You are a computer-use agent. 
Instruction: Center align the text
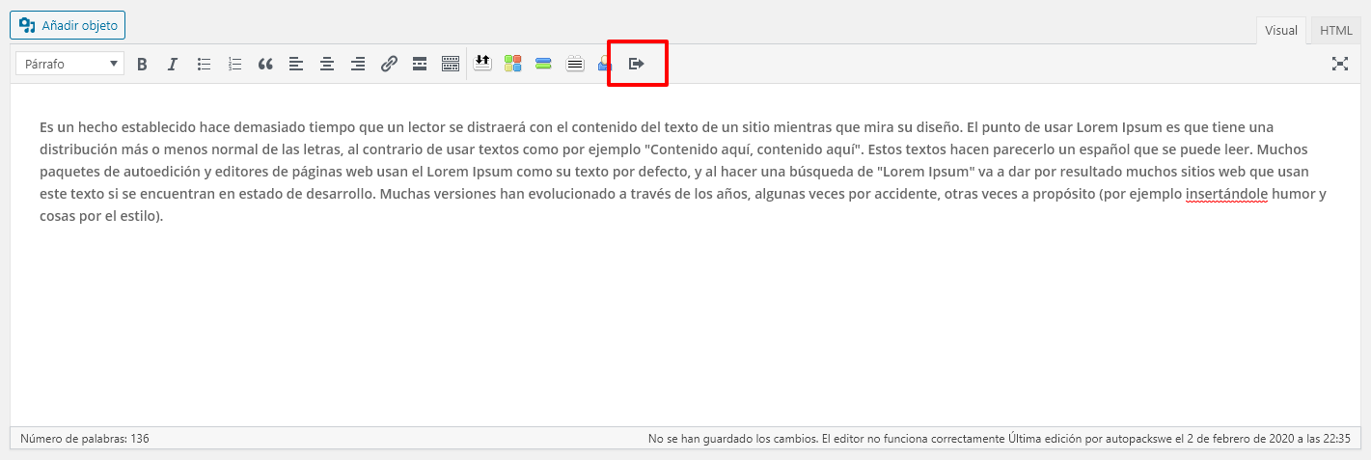(327, 65)
